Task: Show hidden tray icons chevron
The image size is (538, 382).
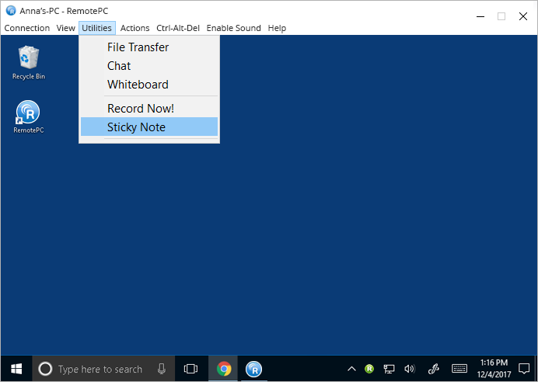Action: pyautogui.click(x=351, y=369)
